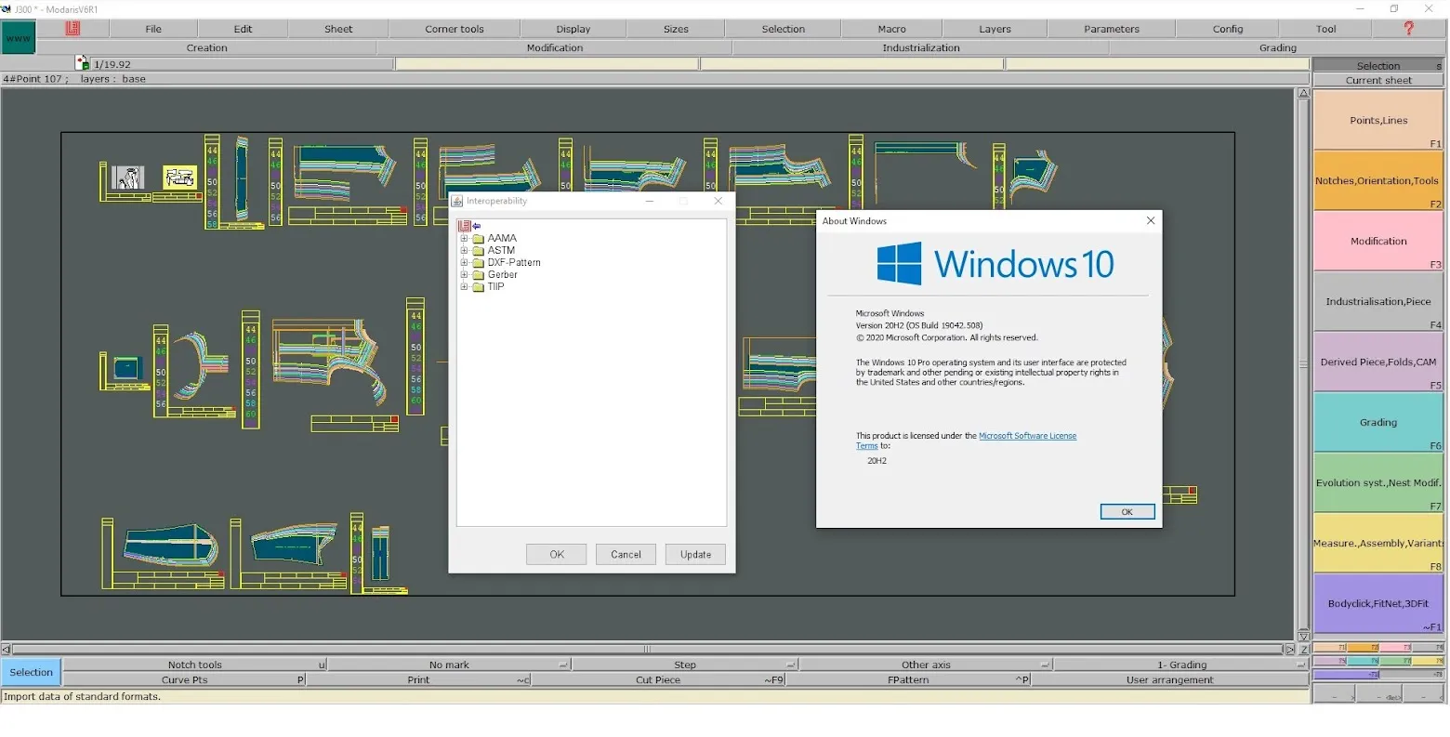Open the Corner tools menu
This screenshot has height=737, width=1450.
pyautogui.click(x=454, y=28)
